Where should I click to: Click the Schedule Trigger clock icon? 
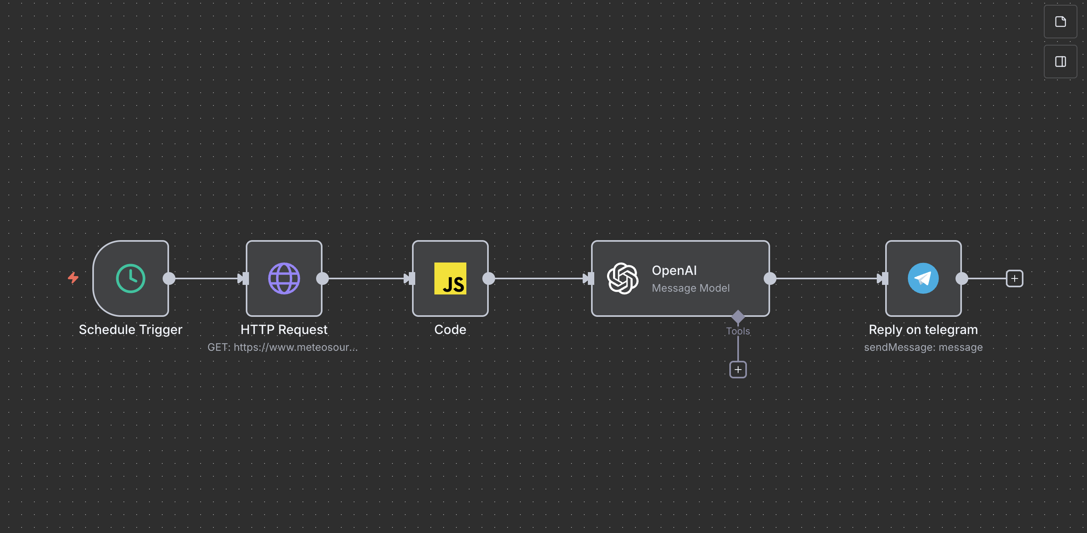click(130, 278)
